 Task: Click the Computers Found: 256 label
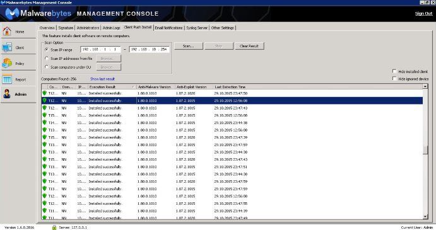coord(59,79)
